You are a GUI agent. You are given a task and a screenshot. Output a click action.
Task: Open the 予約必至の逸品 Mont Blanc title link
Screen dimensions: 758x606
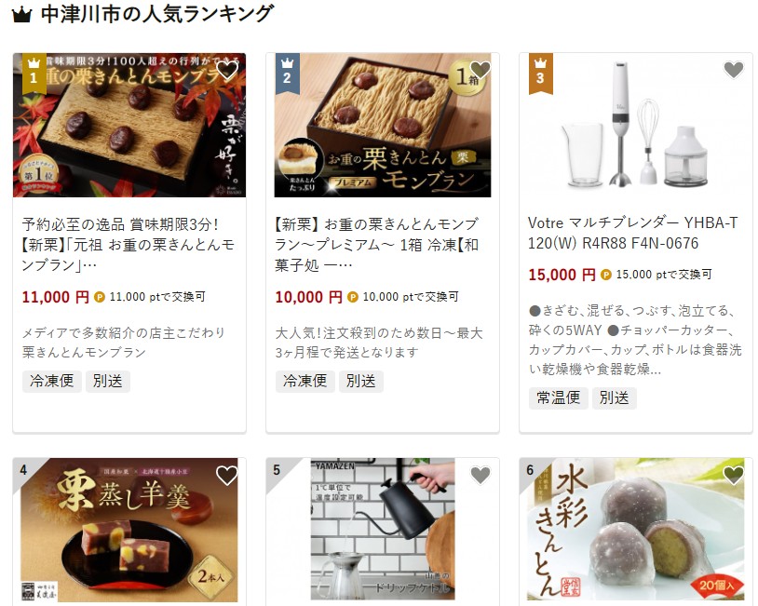(129, 245)
